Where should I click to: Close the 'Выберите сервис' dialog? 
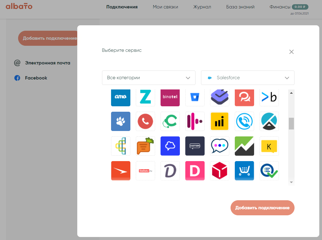(x=291, y=52)
